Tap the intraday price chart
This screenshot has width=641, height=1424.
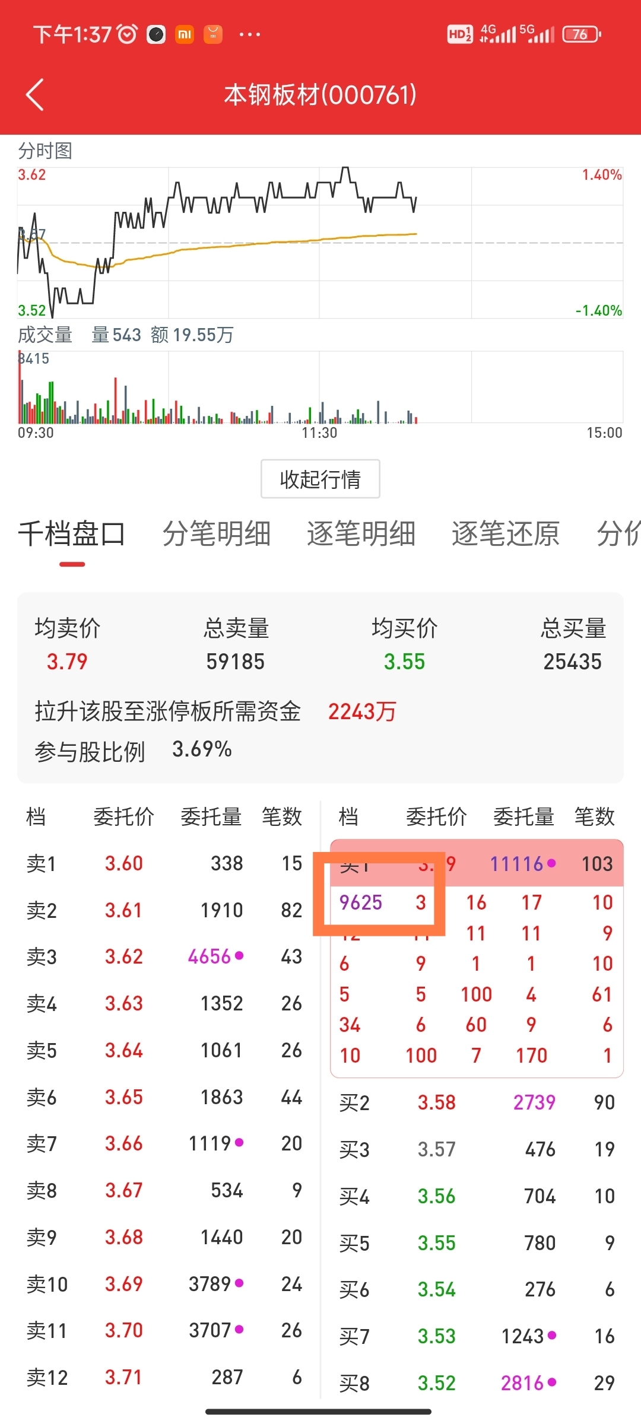(320, 243)
